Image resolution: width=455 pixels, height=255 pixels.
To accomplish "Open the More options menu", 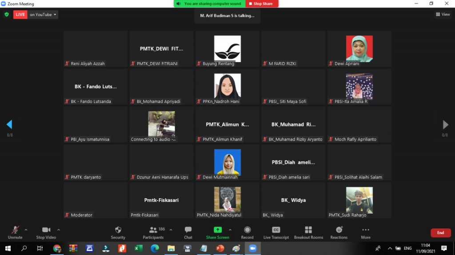I will 366,230.
